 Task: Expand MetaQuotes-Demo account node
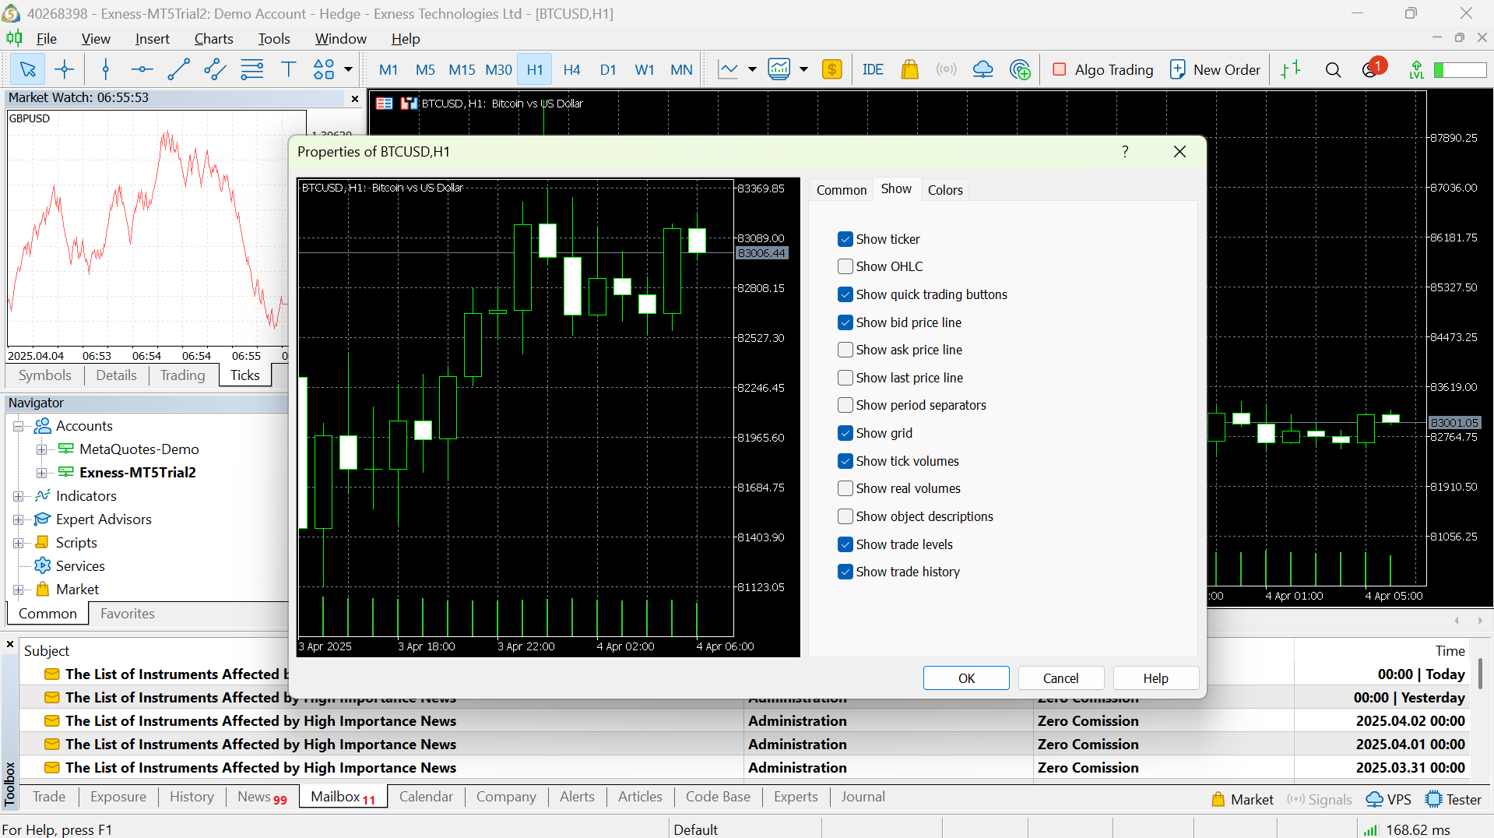[x=42, y=449]
